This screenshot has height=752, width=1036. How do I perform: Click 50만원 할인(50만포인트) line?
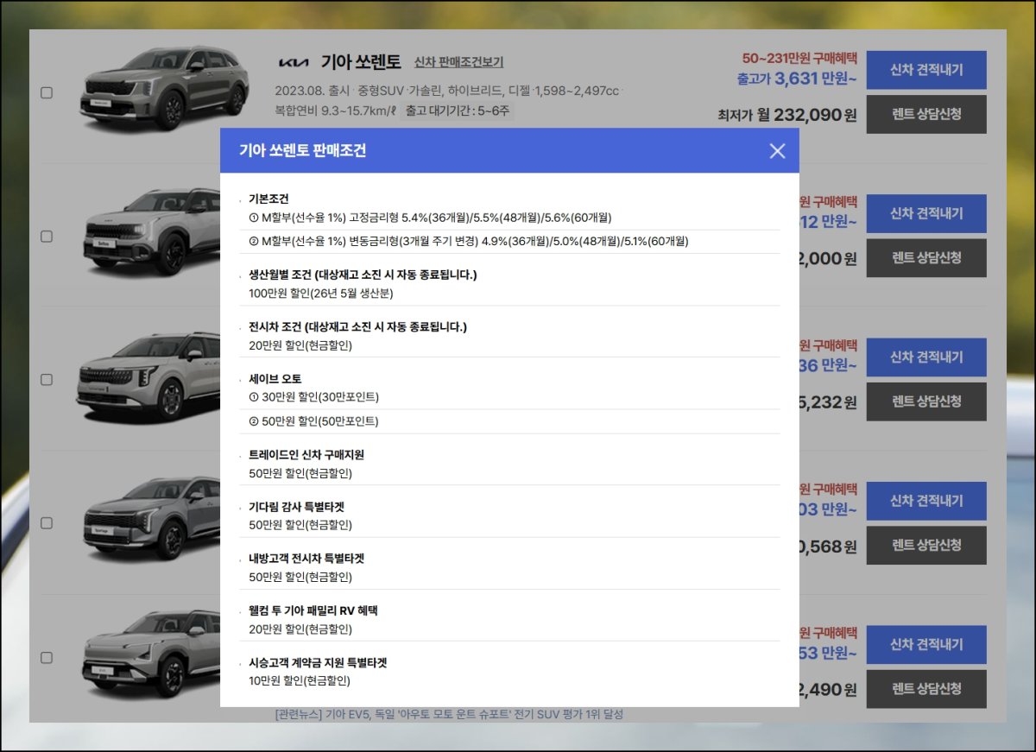pyautogui.click(x=314, y=421)
